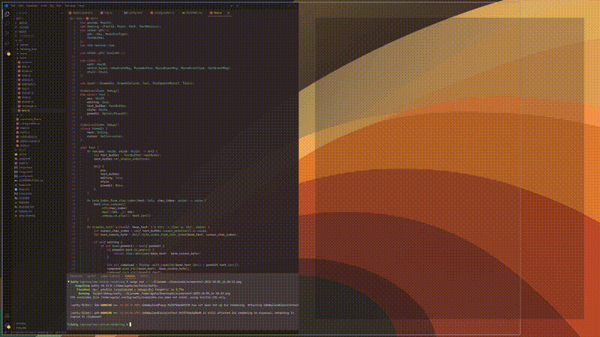Open style.rs in the file explorer
This screenshot has width=600, height=337.
tap(24, 145)
